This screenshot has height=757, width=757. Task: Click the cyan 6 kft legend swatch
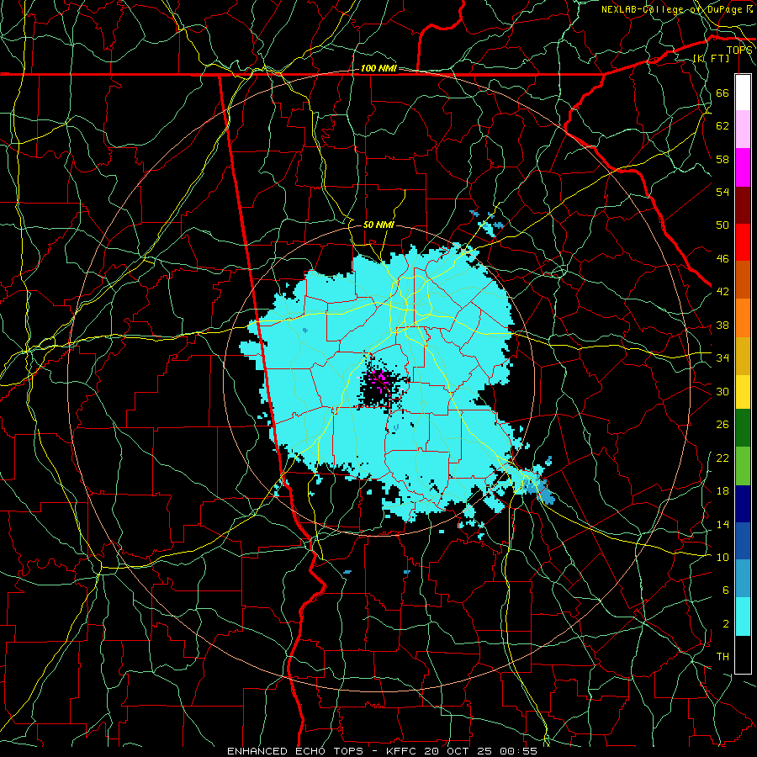click(743, 617)
